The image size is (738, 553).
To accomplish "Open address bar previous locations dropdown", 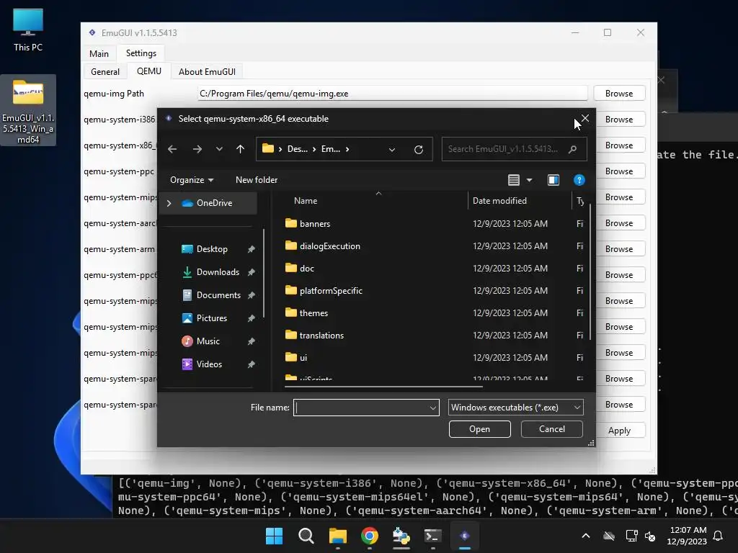I will tap(391, 150).
